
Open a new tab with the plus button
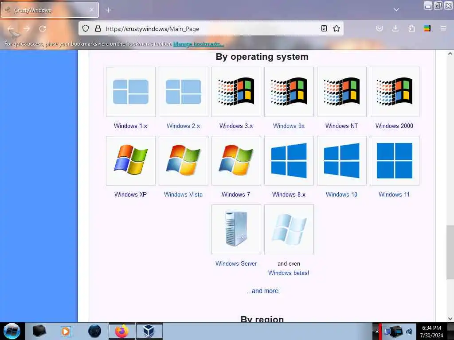click(x=108, y=10)
